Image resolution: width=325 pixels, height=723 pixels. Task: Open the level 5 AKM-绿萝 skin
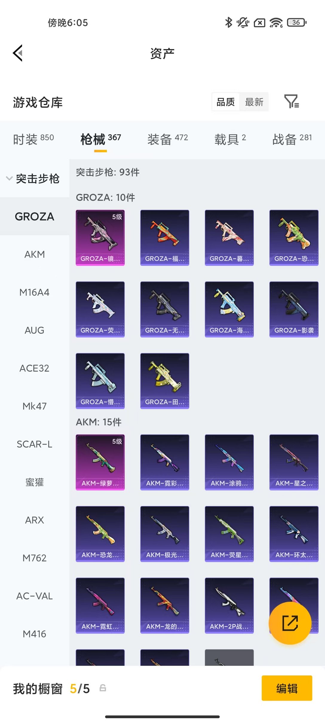tap(100, 462)
